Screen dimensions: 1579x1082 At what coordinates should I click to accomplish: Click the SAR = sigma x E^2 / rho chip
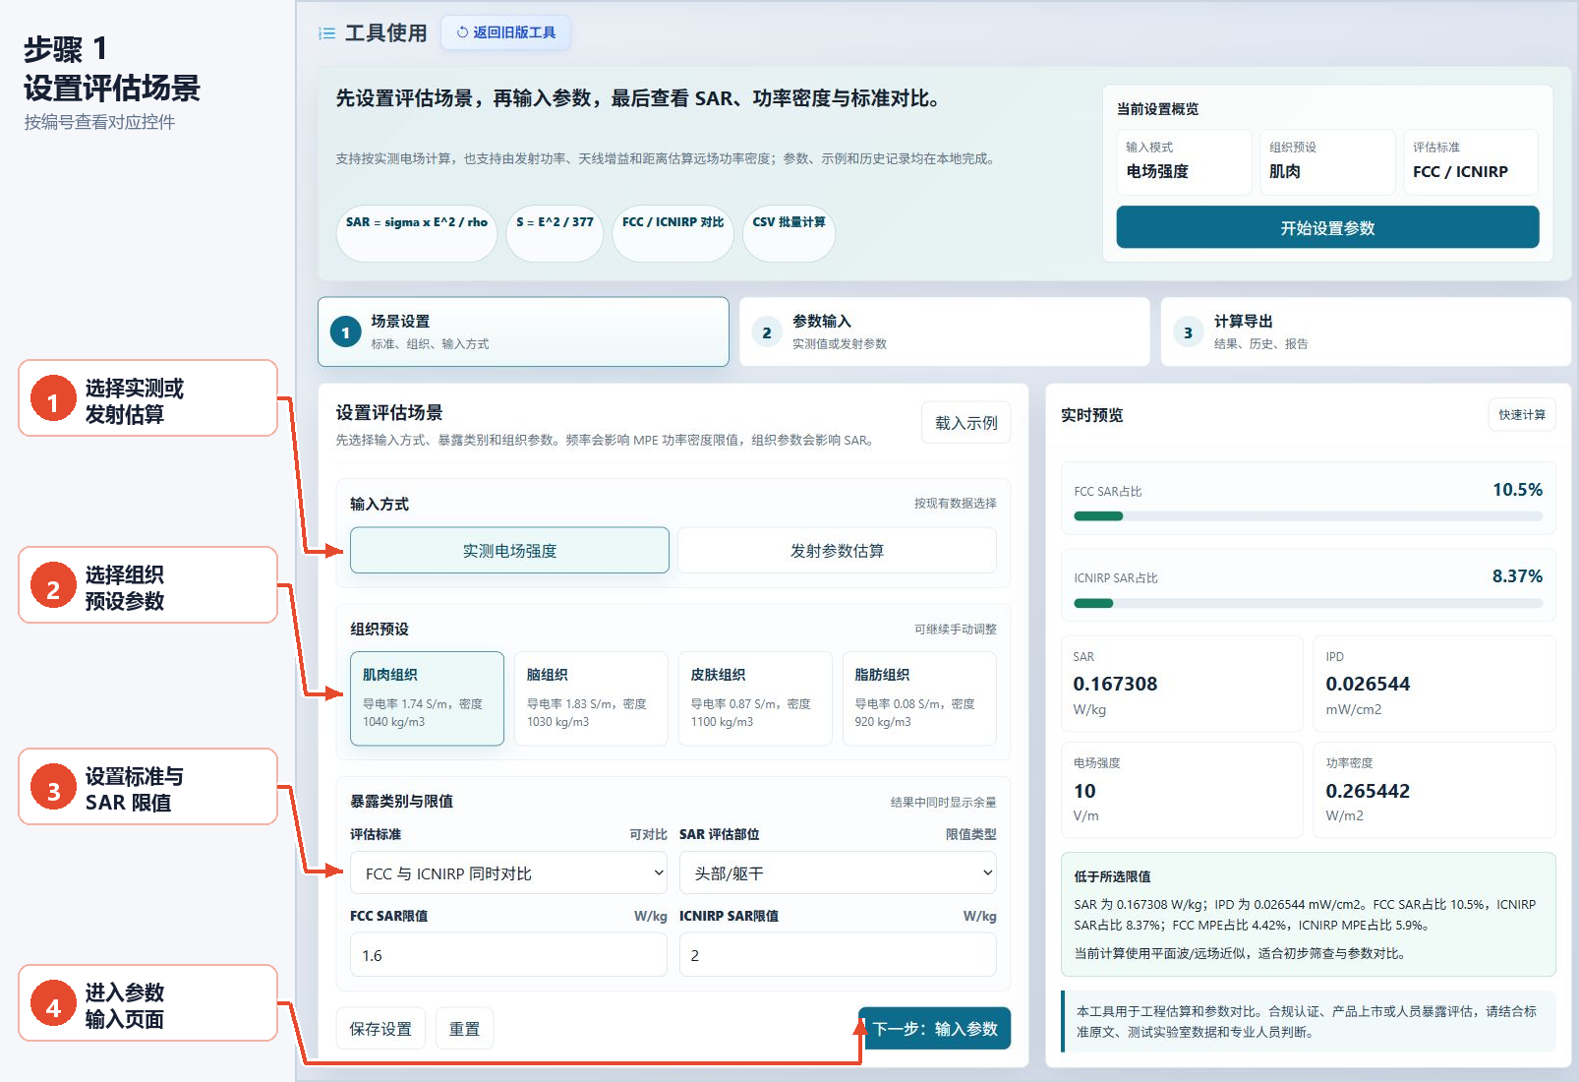[417, 233]
